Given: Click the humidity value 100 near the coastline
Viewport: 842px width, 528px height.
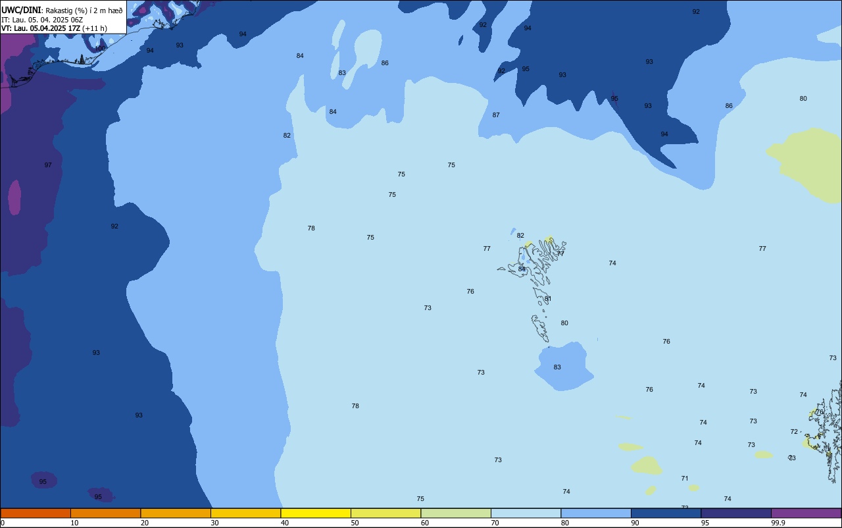Looking at the screenshot, I should click(100, 48).
